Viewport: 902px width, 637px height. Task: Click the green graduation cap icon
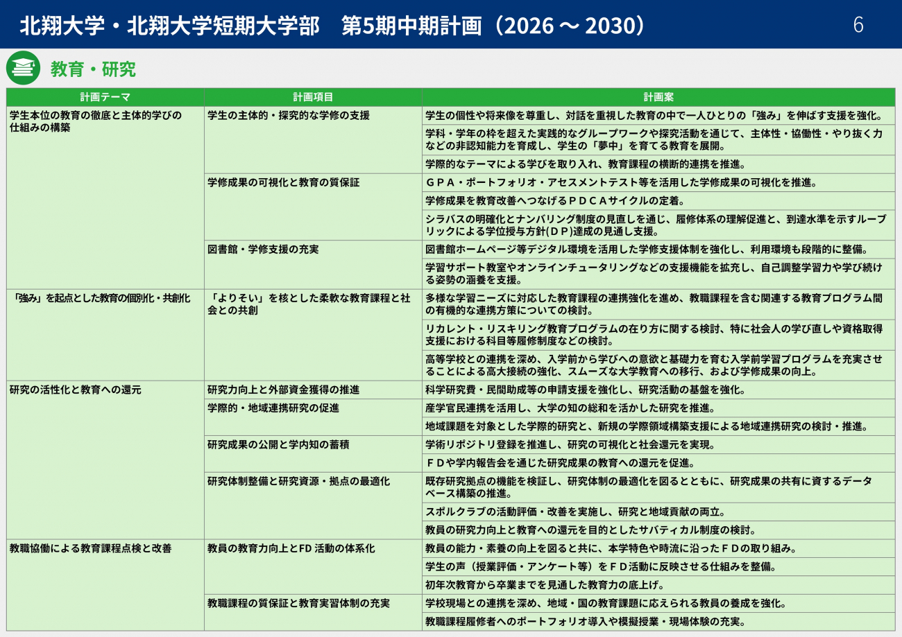click(23, 68)
